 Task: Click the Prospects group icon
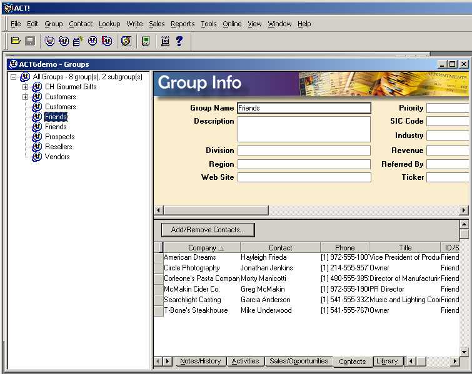(37, 137)
